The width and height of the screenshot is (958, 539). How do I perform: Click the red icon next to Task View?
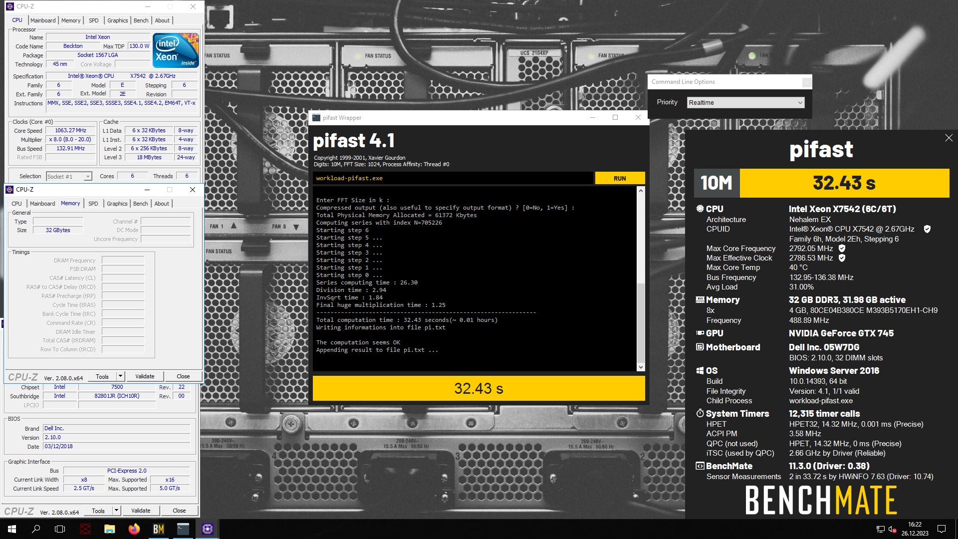[85, 529]
